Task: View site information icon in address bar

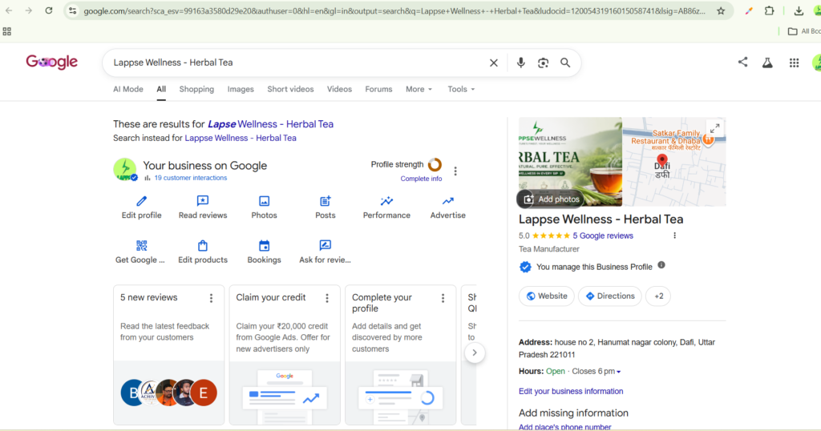Action: coord(73,11)
